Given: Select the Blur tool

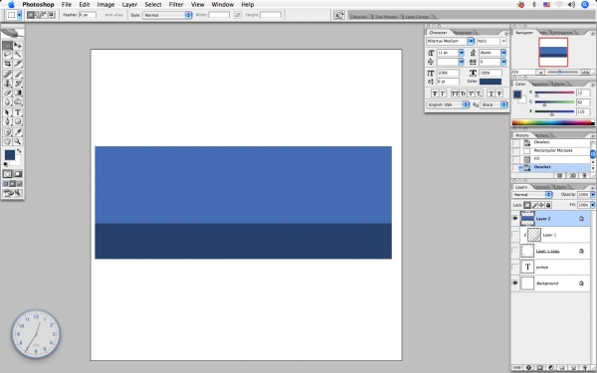Looking at the screenshot, I should pyautogui.click(x=7, y=101).
